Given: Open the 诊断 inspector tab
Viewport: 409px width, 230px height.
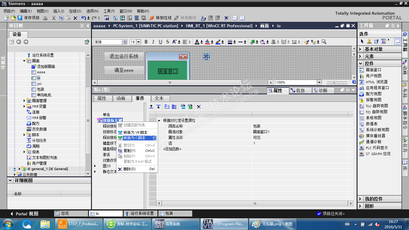Looking at the screenshot, I should [x=323, y=90].
